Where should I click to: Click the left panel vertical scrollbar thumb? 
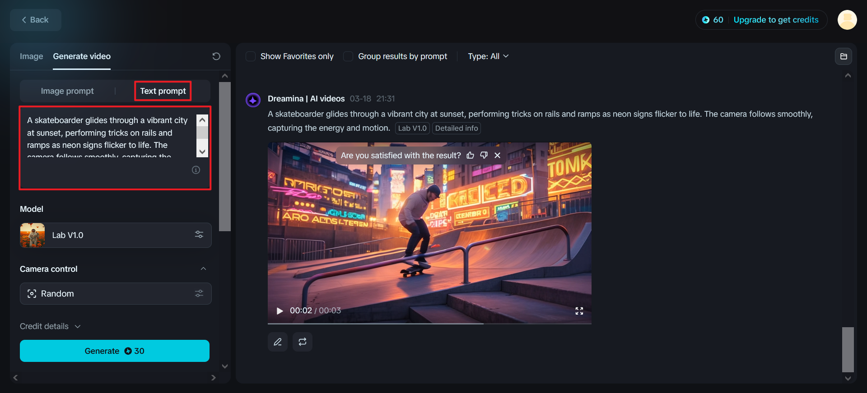(225, 156)
